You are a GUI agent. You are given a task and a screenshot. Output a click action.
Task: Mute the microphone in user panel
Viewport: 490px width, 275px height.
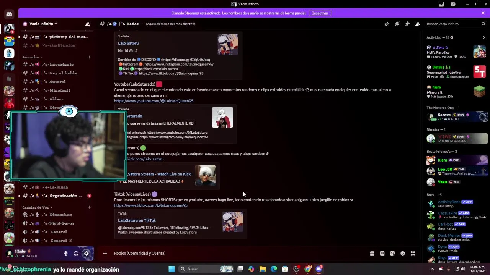click(x=66, y=253)
